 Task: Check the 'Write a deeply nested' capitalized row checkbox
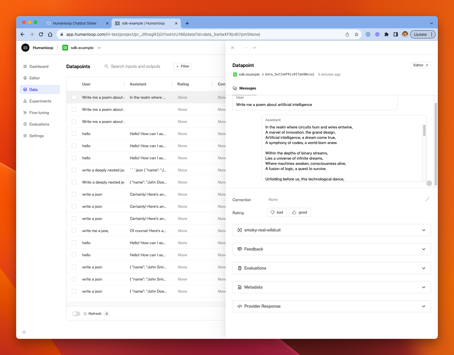click(x=74, y=182)
